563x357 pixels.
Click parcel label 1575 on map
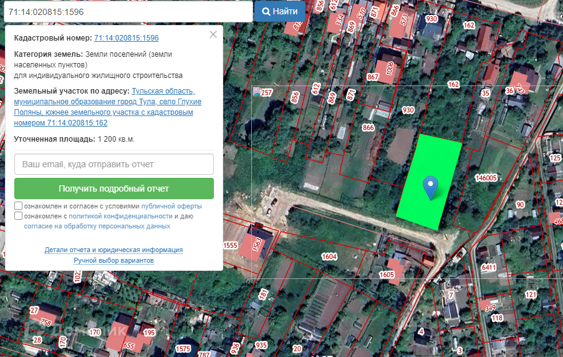point(183,349)
